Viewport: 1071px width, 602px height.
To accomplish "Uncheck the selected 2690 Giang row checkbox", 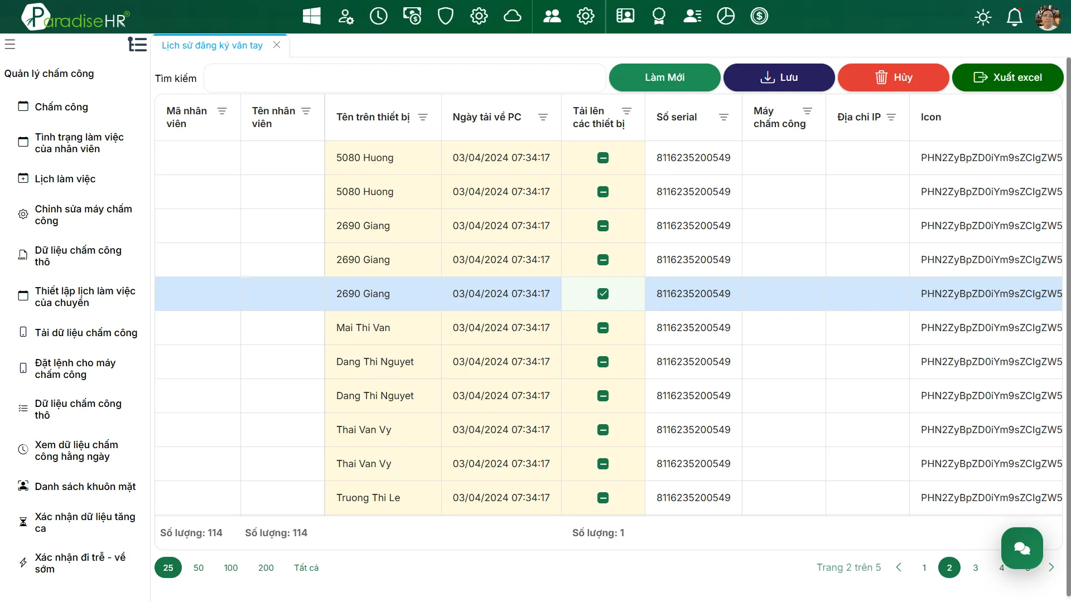I will point(603,294).
